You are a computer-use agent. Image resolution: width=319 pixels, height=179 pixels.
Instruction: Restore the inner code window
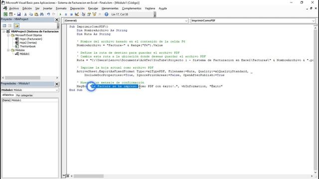click(311, 8)
